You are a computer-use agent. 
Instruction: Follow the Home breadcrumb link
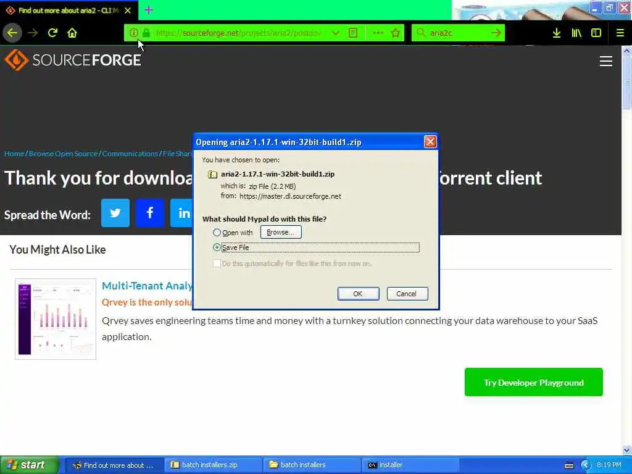pyautogui.click(x=14, y=154)
